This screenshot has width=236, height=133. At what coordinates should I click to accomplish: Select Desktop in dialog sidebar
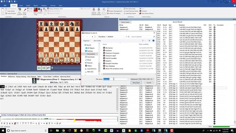[x=89, y=51]
